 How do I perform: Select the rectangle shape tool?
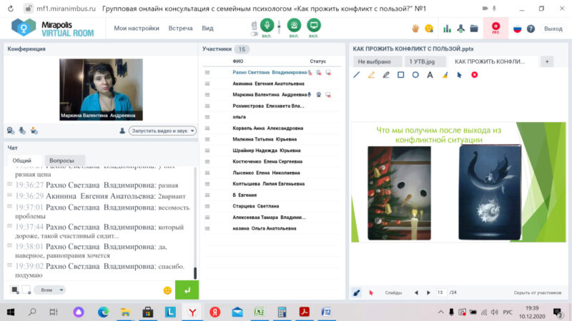[400, 75]
